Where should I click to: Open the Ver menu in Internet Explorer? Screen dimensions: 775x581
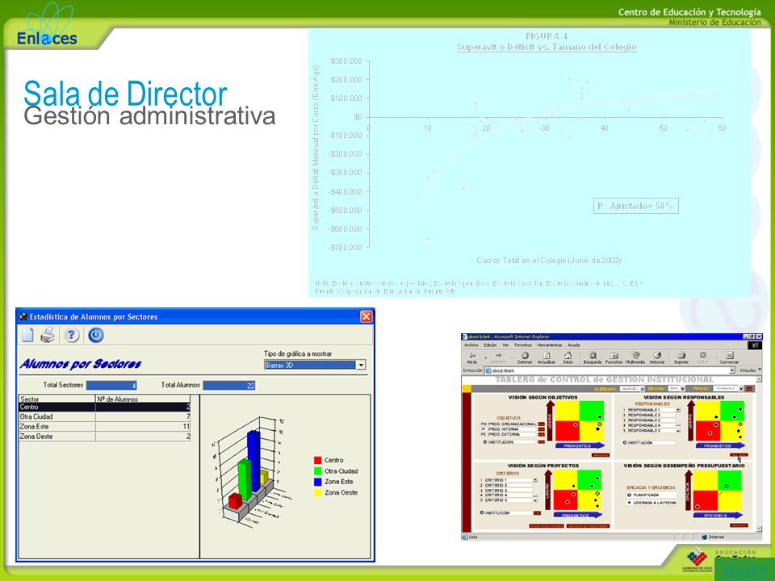tap(505, 345)
